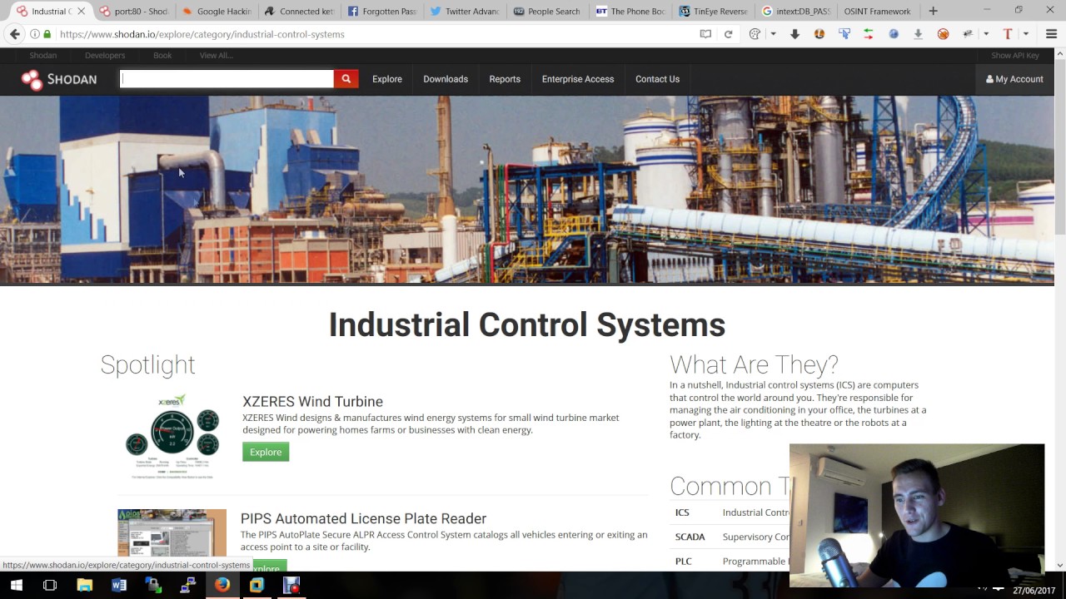Switch to the TinEye Reverse tab
The width and height of the screenshot is (1066, 599).
tap(713, 12)
